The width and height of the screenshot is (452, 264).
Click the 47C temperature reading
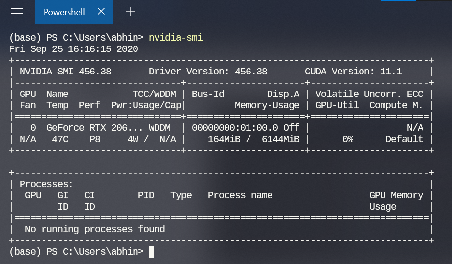60,139
